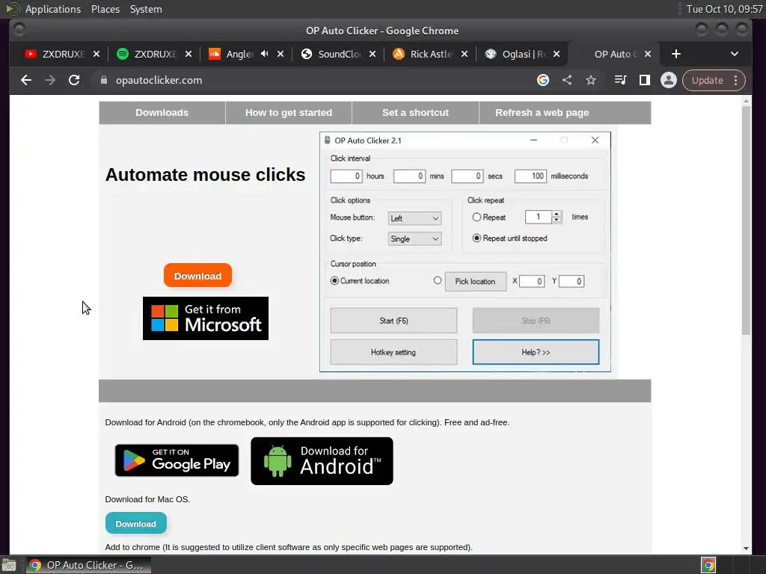Open the Chrome profile avatar

[x=668, y=80]
